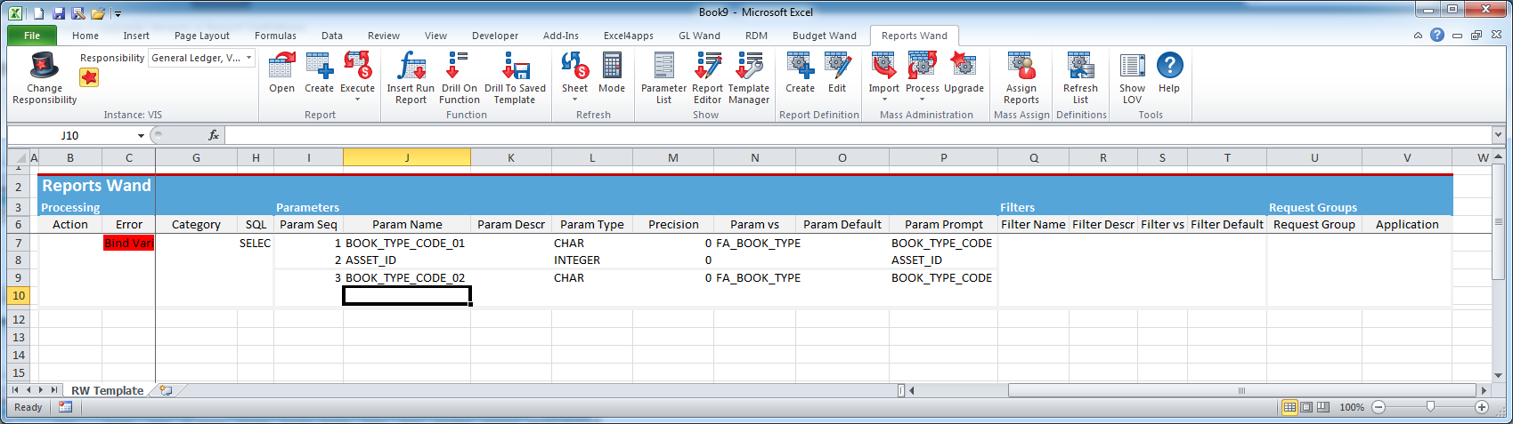
Task: Click the Process icon
Action: coord(923,66)
